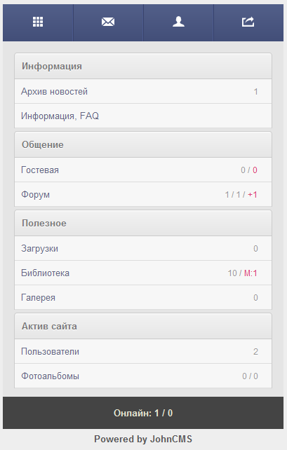287x450 pixels.
Task: Go to the Форум section
Action: (x=143, y=194)
